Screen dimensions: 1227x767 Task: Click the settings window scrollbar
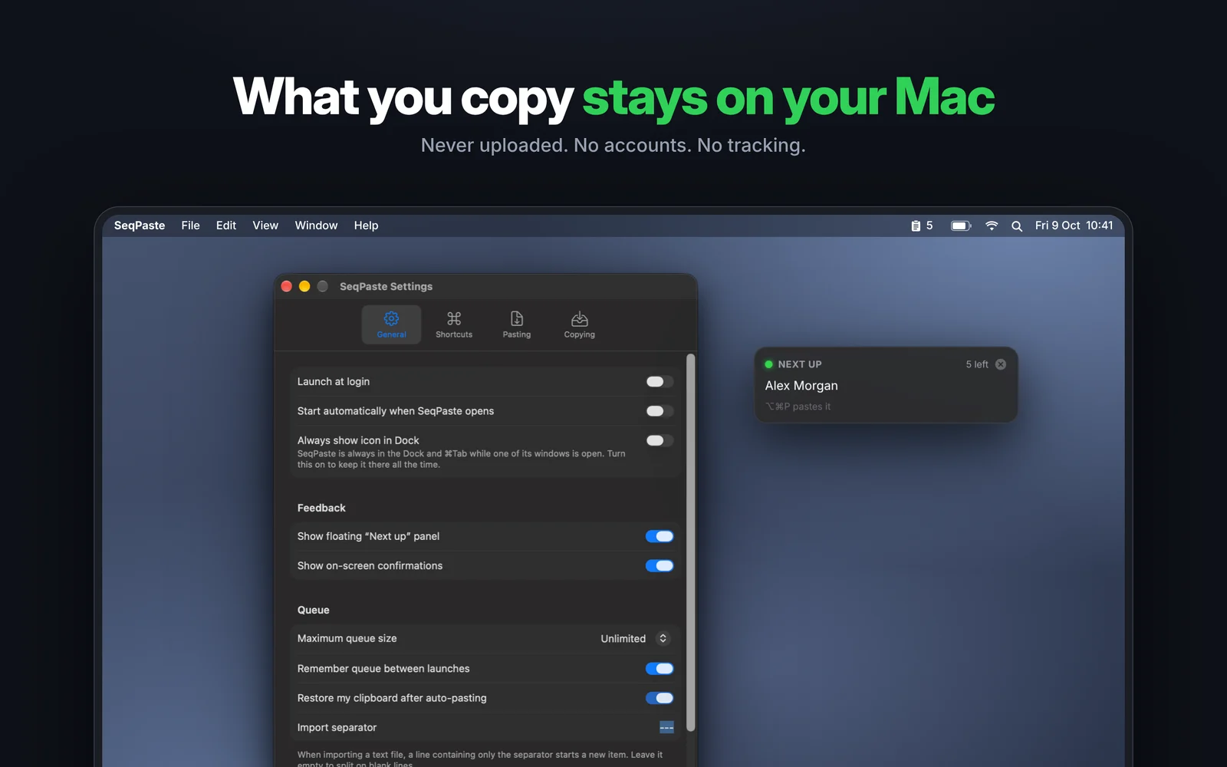tap(691, 542)
